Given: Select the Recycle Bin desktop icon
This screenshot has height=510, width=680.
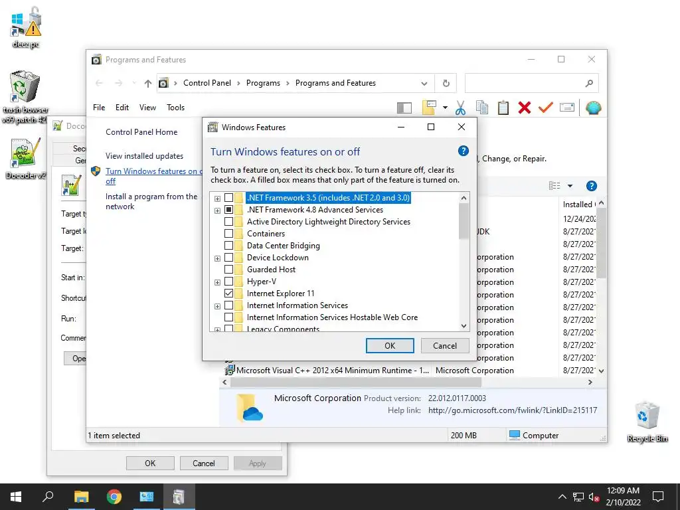Looking at the screenshot, I should [647, 422].
